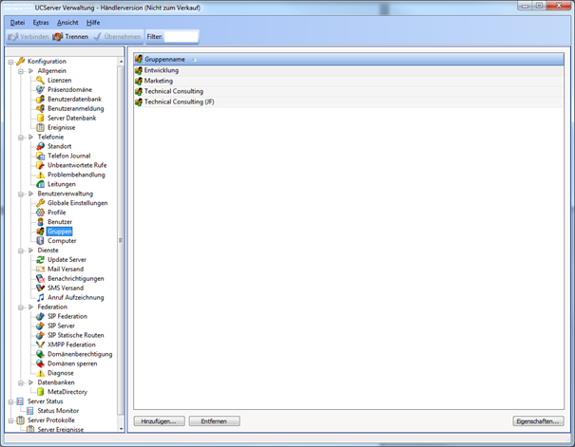575x447 pixels.
Task: Click the Profile icon
Action: click(40, 213)
